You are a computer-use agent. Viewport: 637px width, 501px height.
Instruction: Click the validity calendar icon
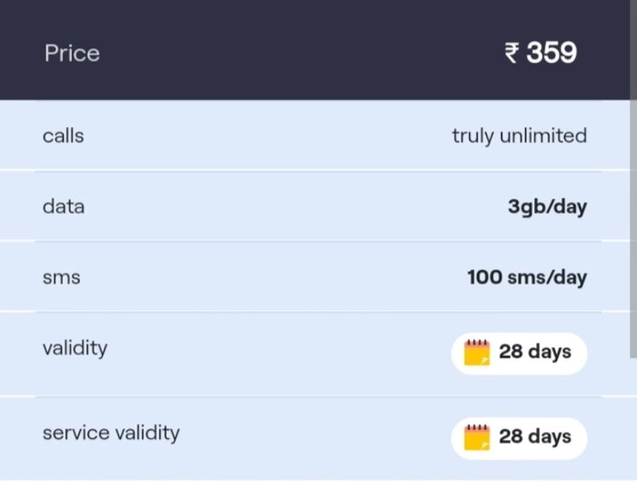(477, 353)
